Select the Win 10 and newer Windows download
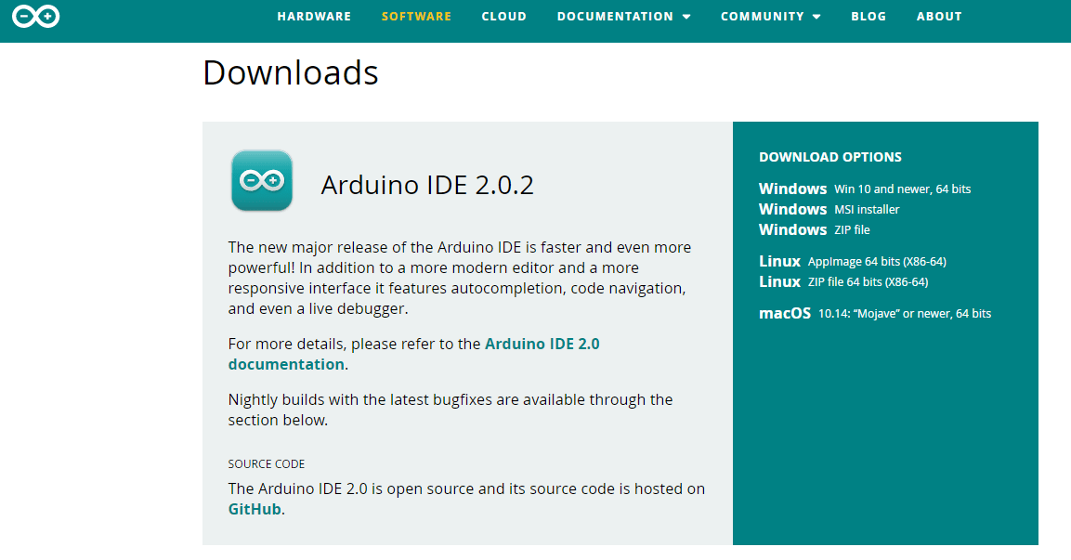 point(864,189)
